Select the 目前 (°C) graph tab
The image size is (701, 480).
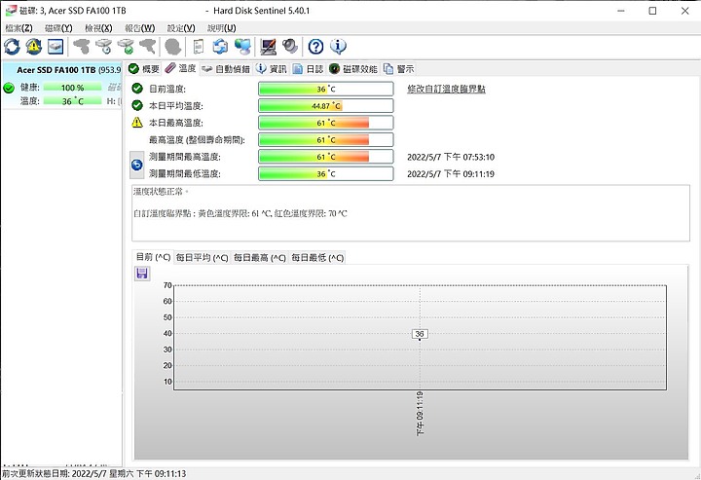click(153, 257)
